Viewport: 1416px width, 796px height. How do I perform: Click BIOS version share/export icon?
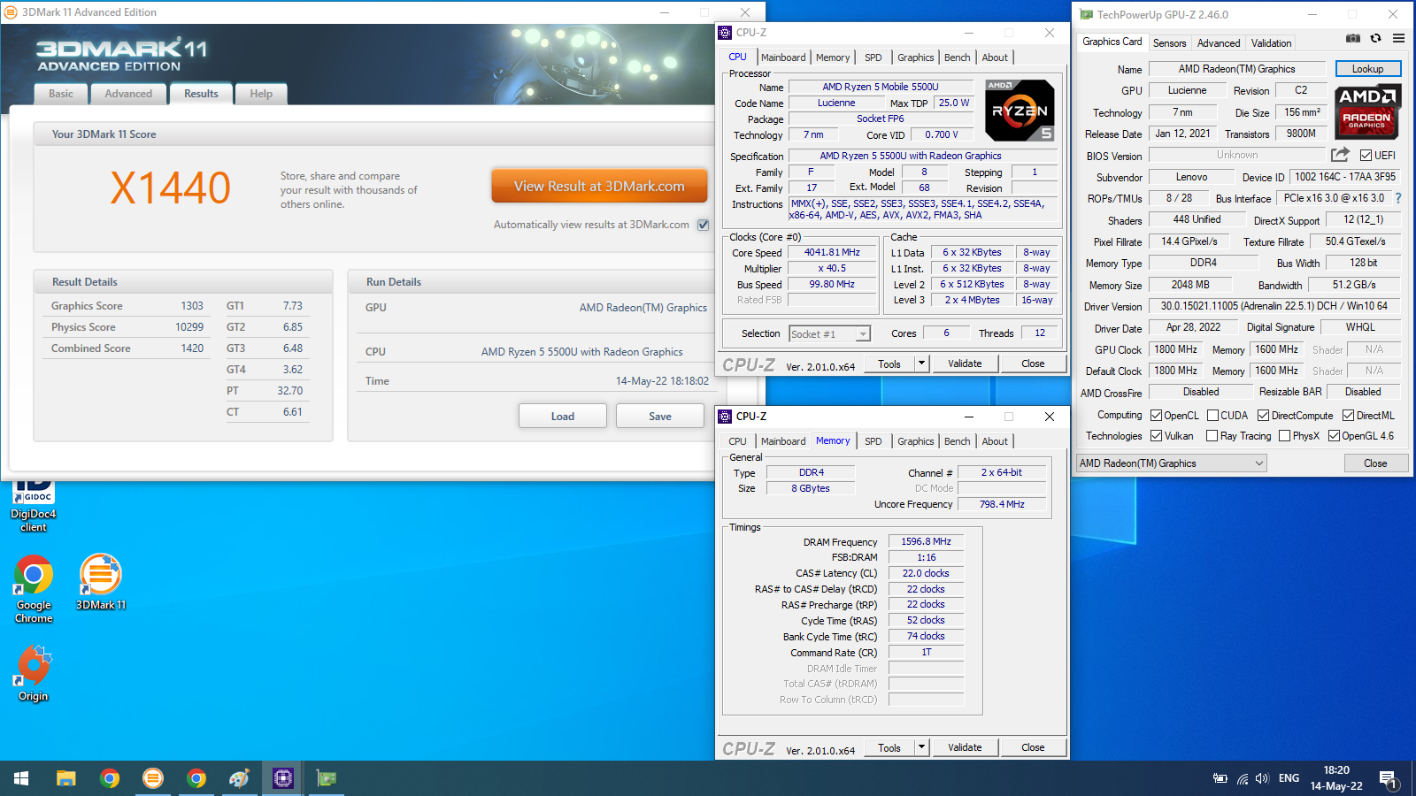click(x=1340, y=155)
